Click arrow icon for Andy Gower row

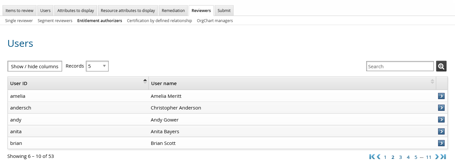click(x=441, y=120)
